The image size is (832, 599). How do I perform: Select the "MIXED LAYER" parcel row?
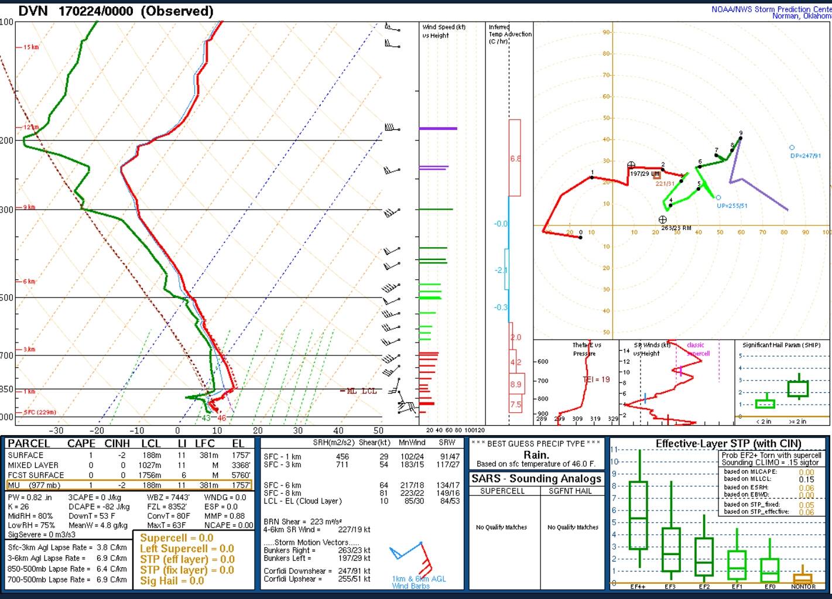(x=129, y=465)
